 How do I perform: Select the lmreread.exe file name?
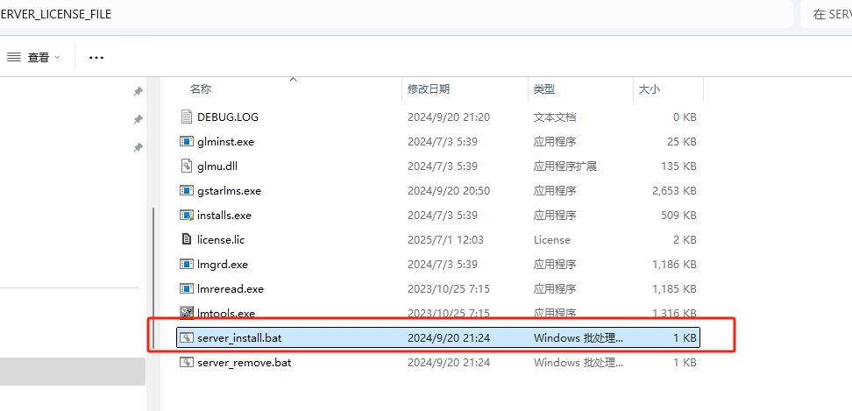point(231,289)
